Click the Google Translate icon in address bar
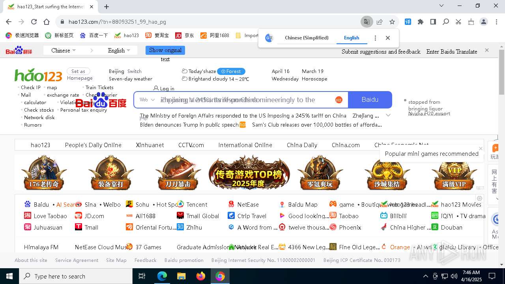 point(367,22)
